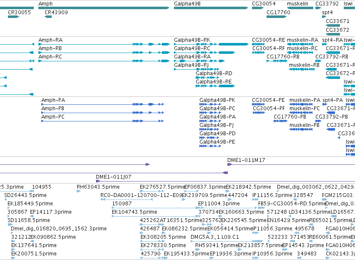Open the spt4 gene label
The image size is (355, 260).
[327, 12]
